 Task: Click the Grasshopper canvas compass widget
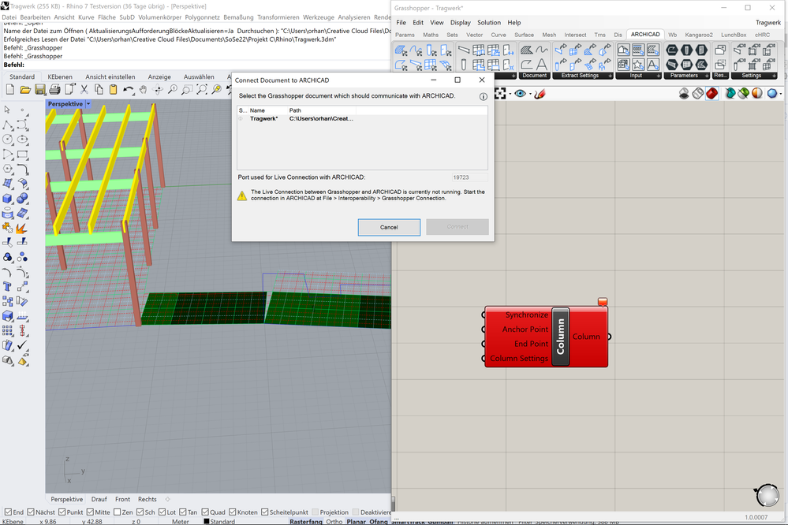point(767,495)
